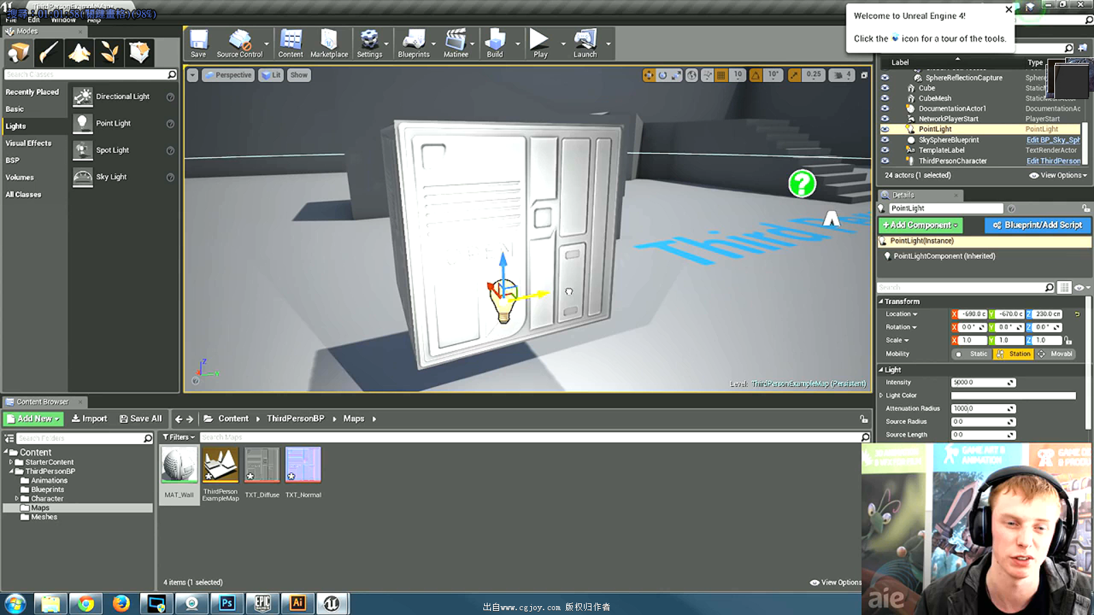Open the Matinee toolbar icon
Viewport: 1094px width, 615px height.
[456, 44]
